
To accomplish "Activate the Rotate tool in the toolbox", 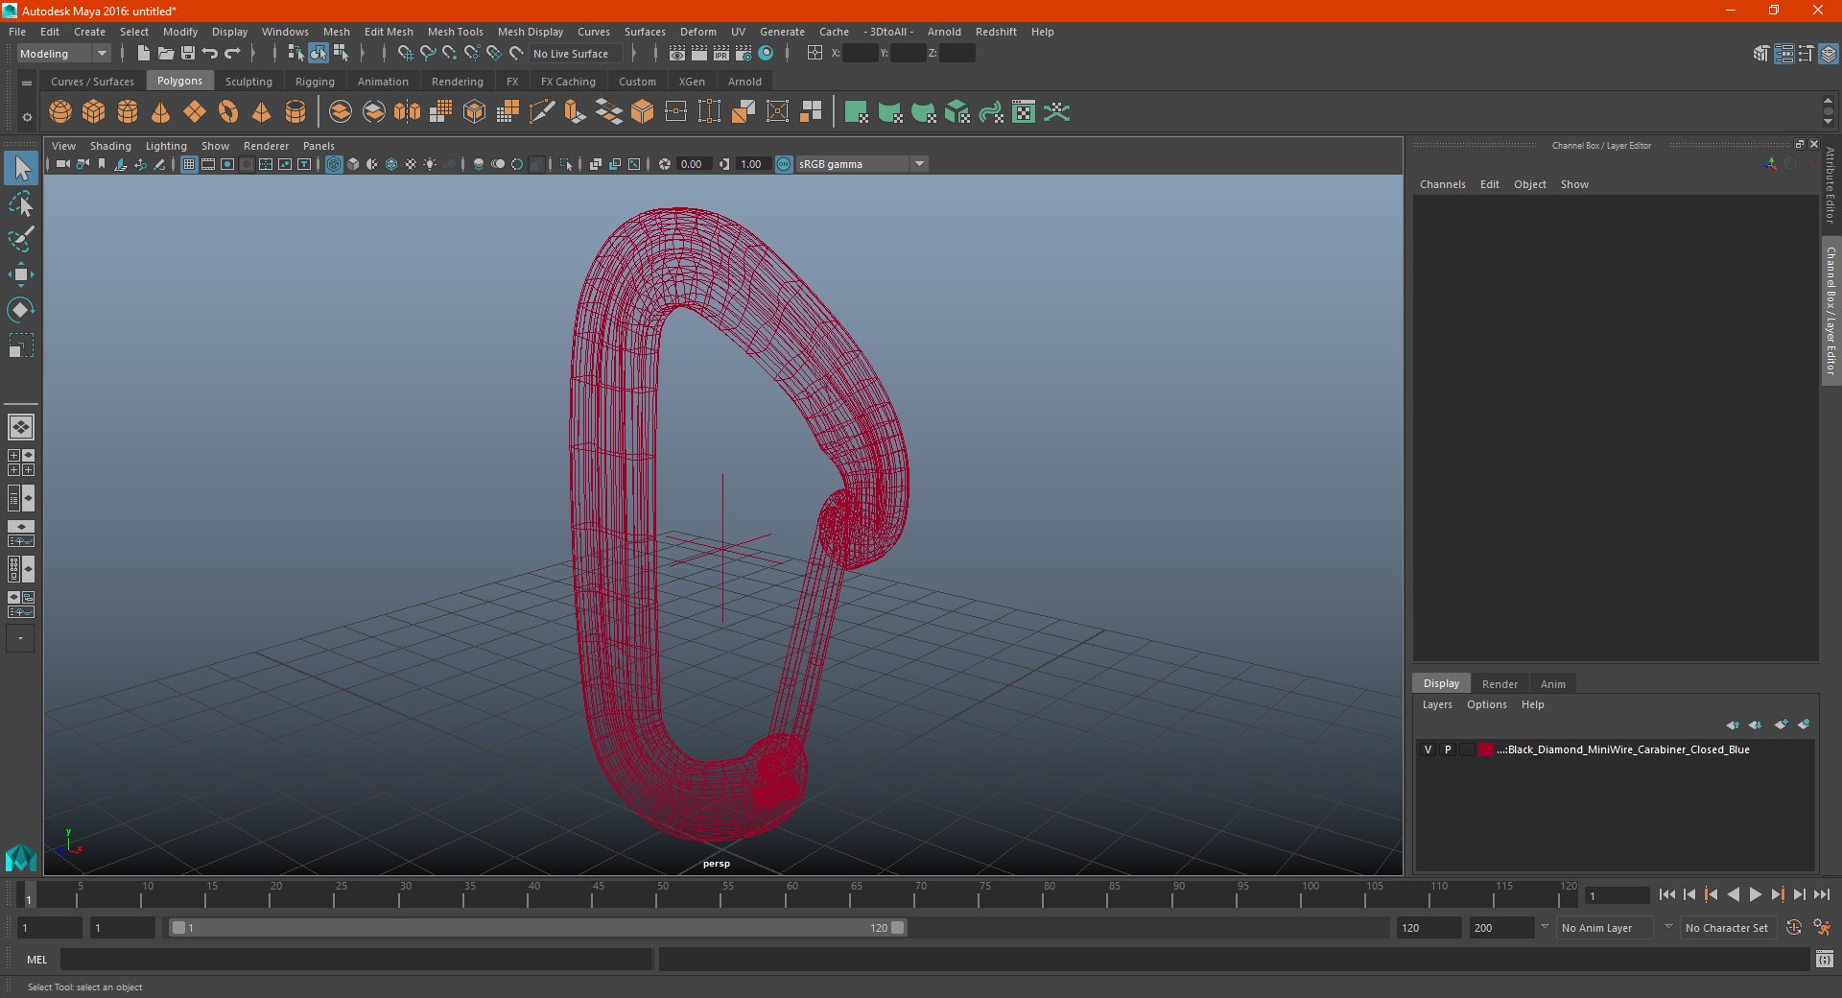I will [x=20, y=310].
